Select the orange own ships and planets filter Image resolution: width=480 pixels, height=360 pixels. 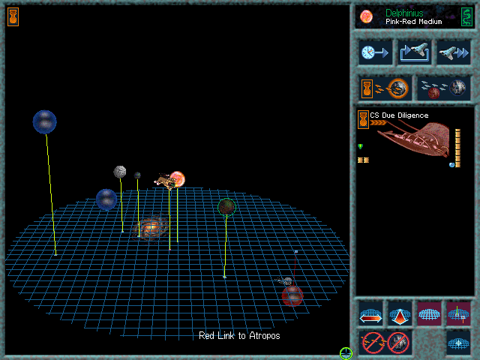click(x=385, y=88)
